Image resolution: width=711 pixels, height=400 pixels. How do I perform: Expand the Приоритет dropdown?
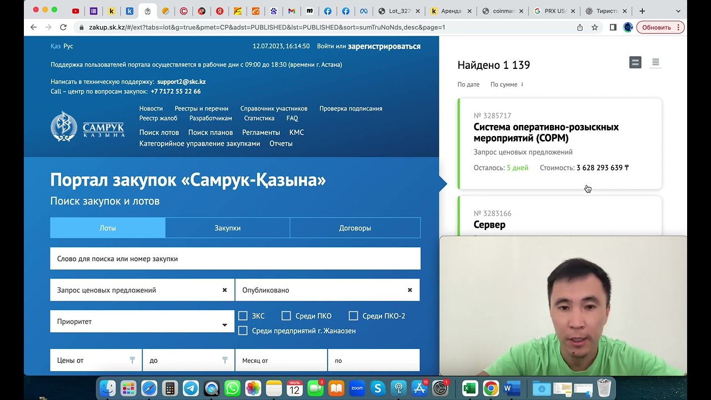[x=142, y=321]
